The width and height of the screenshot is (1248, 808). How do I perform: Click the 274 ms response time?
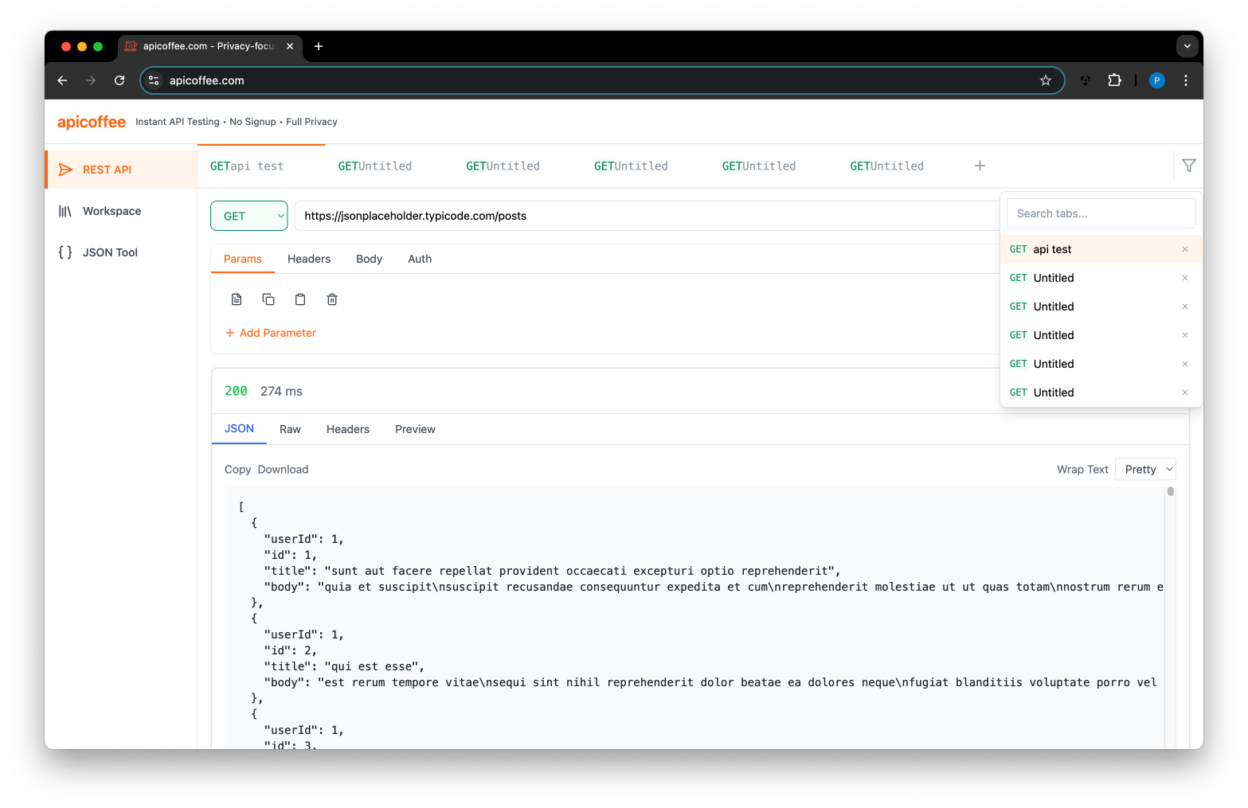(281, 391)
